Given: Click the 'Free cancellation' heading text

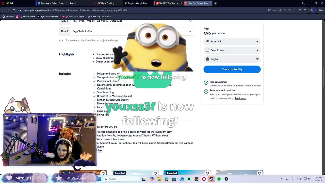Looking at the screenshot, I should (218, 82).
